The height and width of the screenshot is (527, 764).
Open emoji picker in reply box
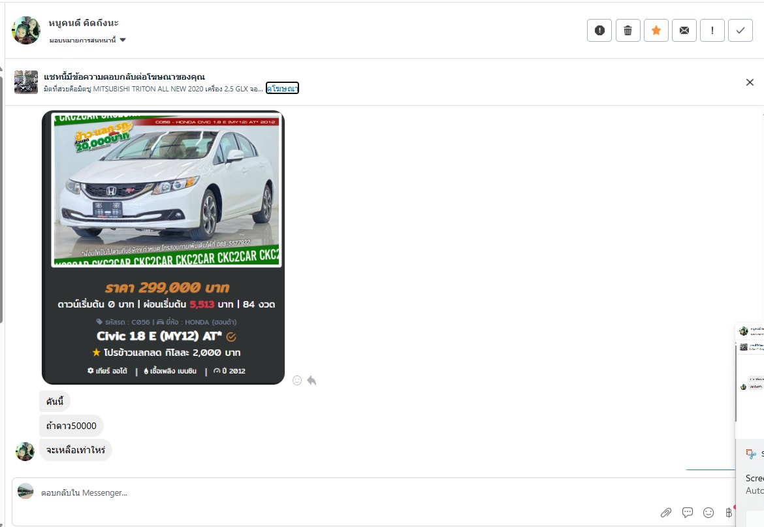[708, 513]
